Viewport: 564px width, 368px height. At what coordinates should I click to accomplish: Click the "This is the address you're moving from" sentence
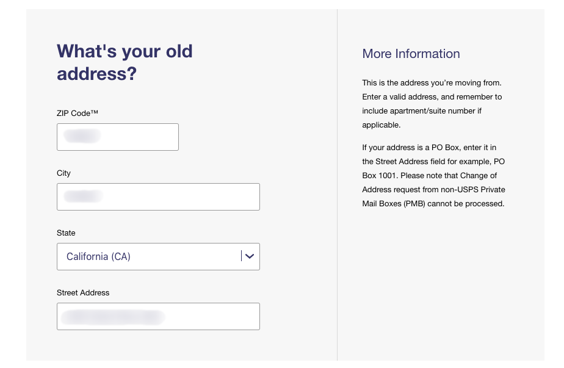click(x=432, y=83)
